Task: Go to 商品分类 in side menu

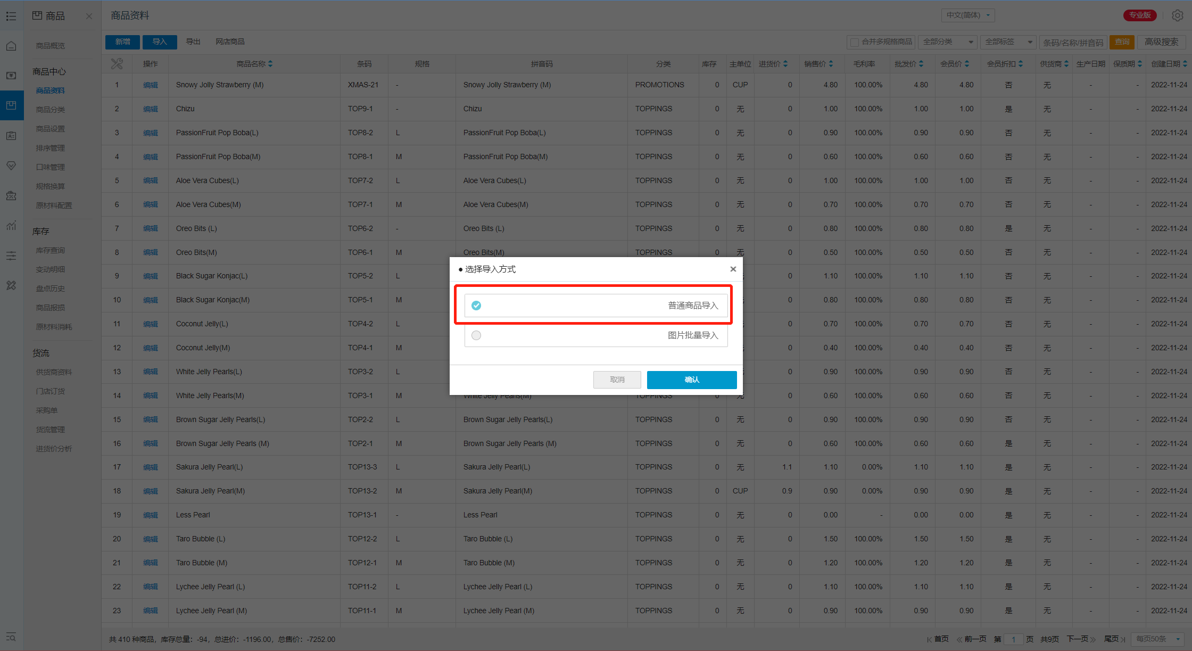Action: pyautogui.click(x=51, y=110)
